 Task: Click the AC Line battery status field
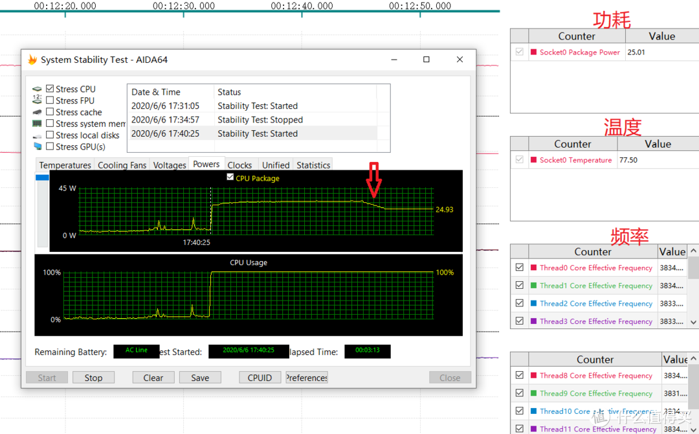[137, 351]
